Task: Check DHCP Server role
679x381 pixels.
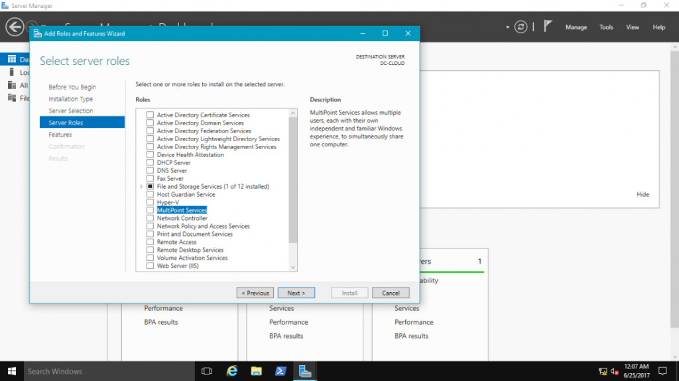Action: tap(150, 162)
